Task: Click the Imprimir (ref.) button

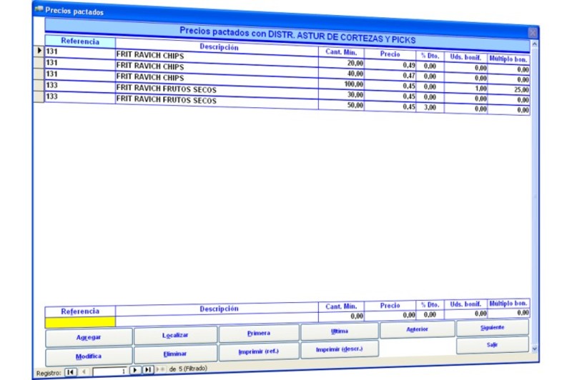Action: [258, 352]
